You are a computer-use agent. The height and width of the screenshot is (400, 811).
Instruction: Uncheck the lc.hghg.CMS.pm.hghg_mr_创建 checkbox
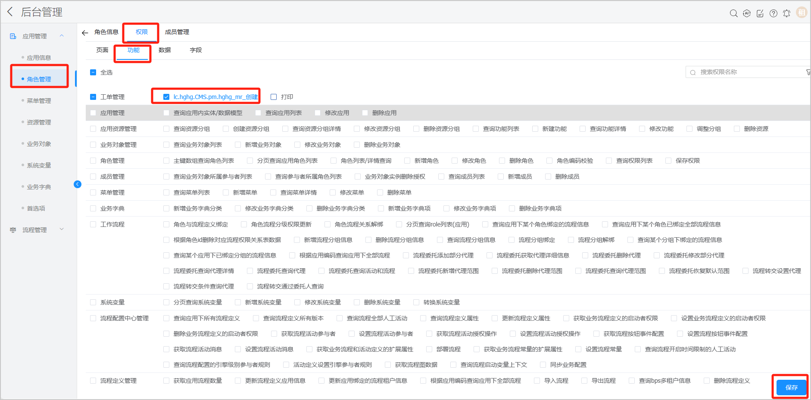tap(166, 97)
